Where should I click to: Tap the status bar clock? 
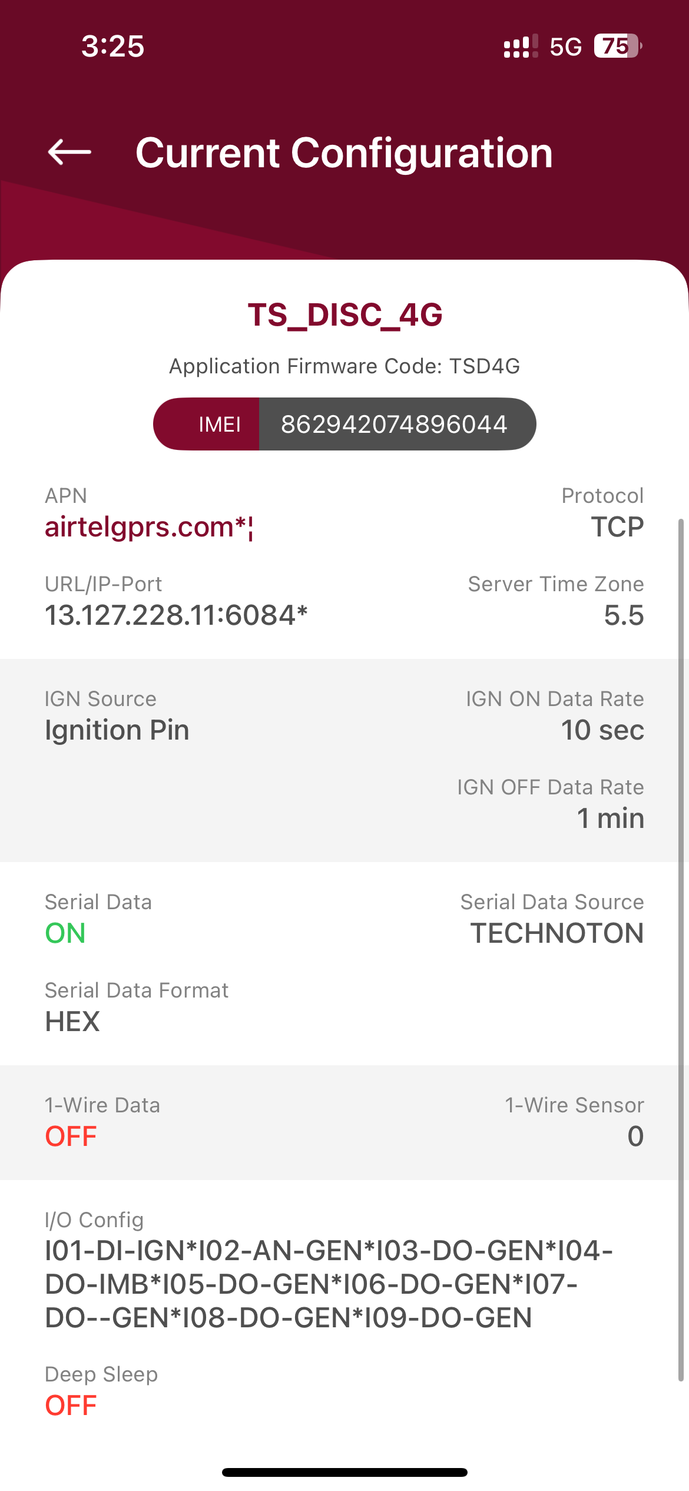112,46
